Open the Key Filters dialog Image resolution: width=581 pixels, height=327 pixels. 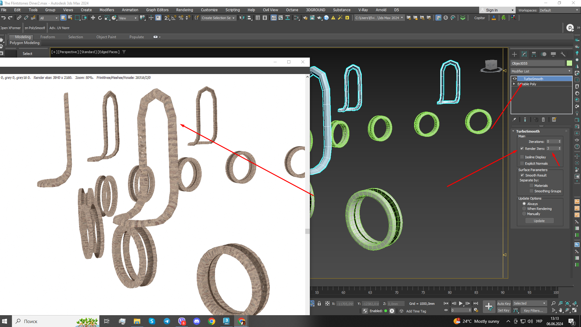click(534, 311)
